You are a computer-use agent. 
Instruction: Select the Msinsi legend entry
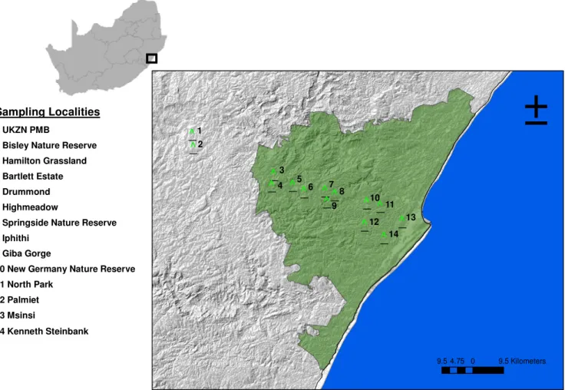click(x=18, y=316)
